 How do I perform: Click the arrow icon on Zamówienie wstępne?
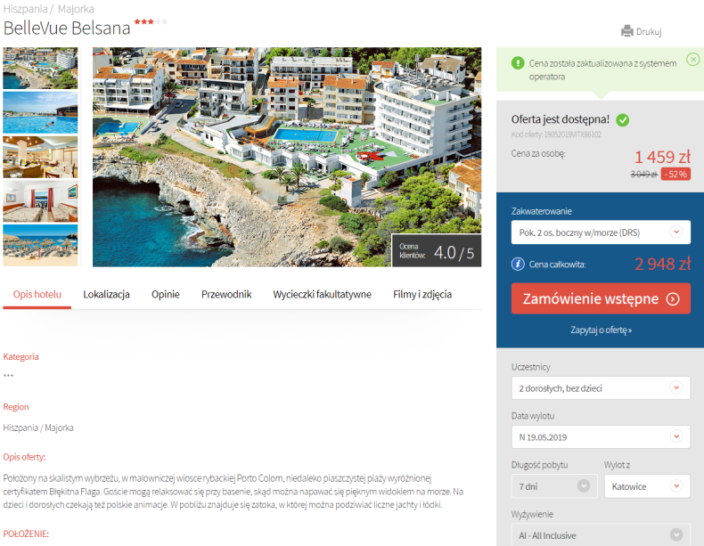[x=673, y=298]
